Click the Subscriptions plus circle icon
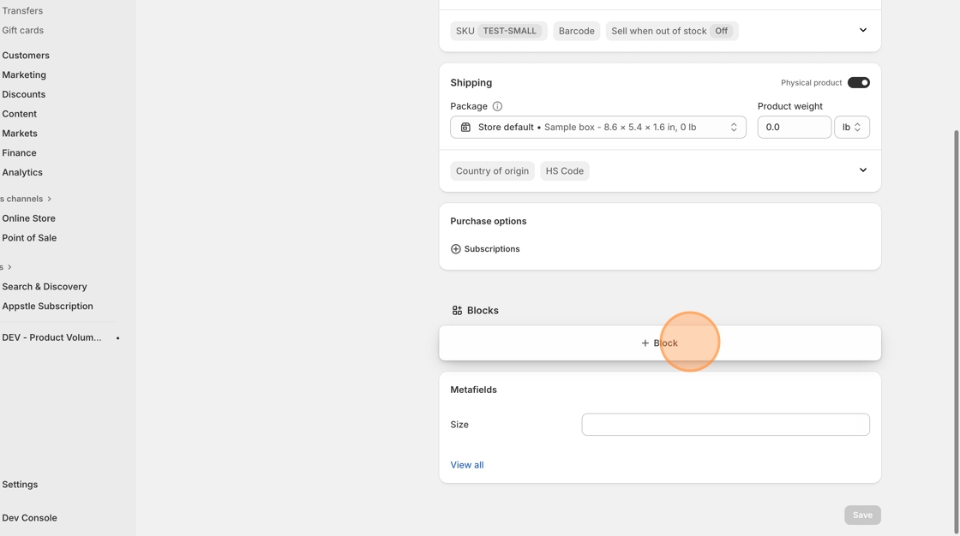960x536 pixels. (456, 249)
